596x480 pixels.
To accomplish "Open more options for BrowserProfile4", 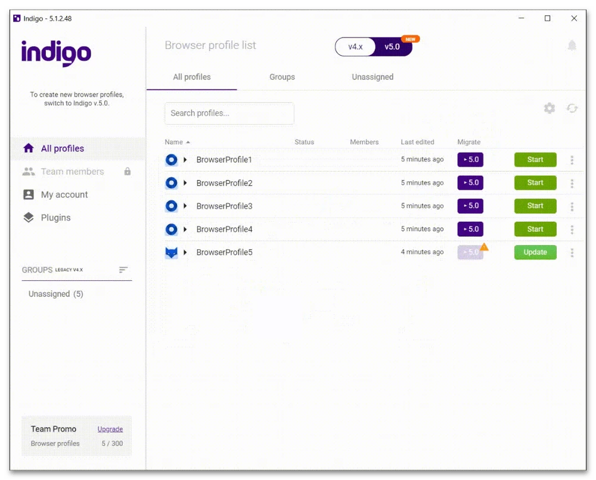I will click(572, 230).
